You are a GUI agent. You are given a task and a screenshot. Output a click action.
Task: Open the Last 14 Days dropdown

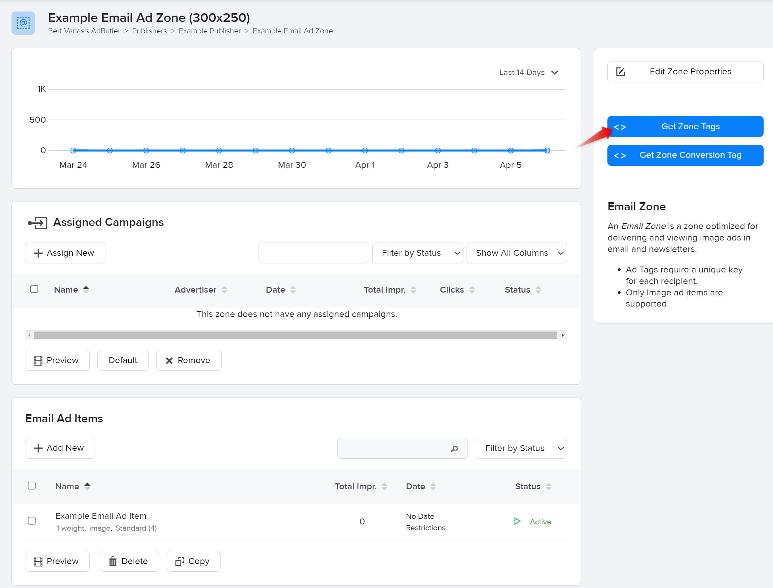528,72
